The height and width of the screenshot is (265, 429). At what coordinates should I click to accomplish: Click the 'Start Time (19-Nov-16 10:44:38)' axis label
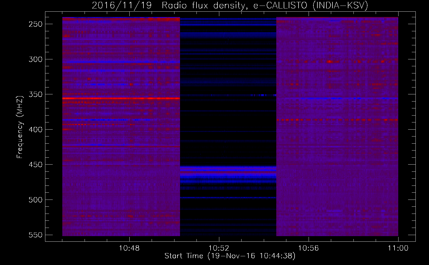point(230,256)
